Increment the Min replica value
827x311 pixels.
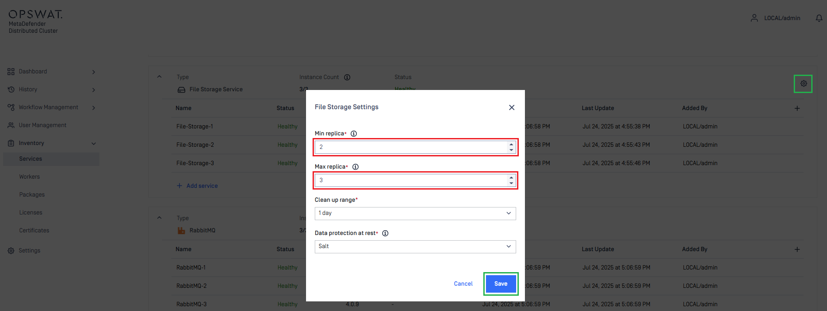(x=511, y=145)
